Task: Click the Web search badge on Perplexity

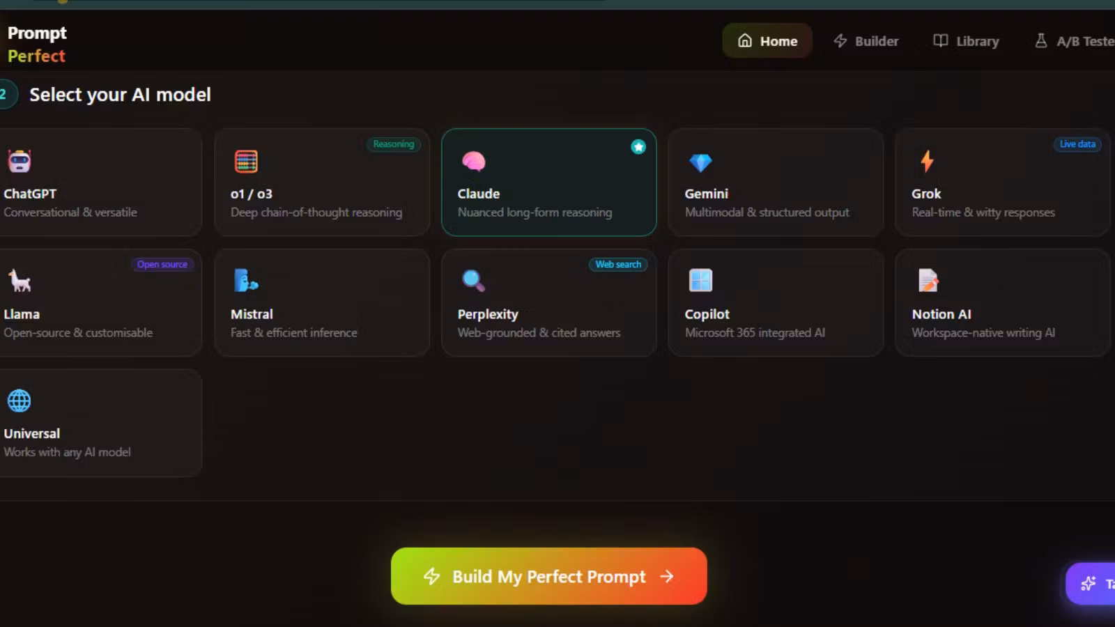Action: tap(618, 264)
